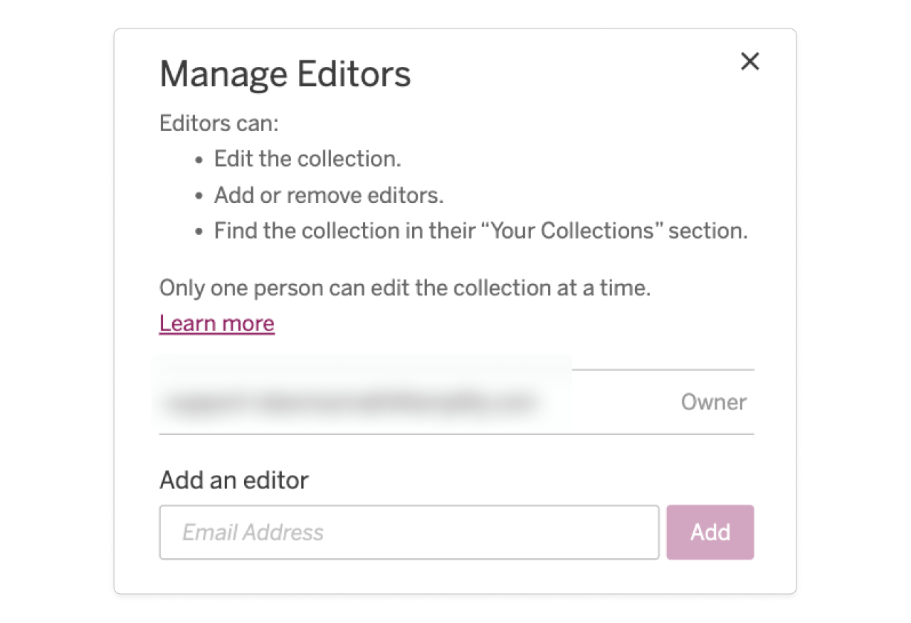This screenshot has height=623, width=911.
Task: Click the Edit the collection bullet text
Action: click(307, 158)
